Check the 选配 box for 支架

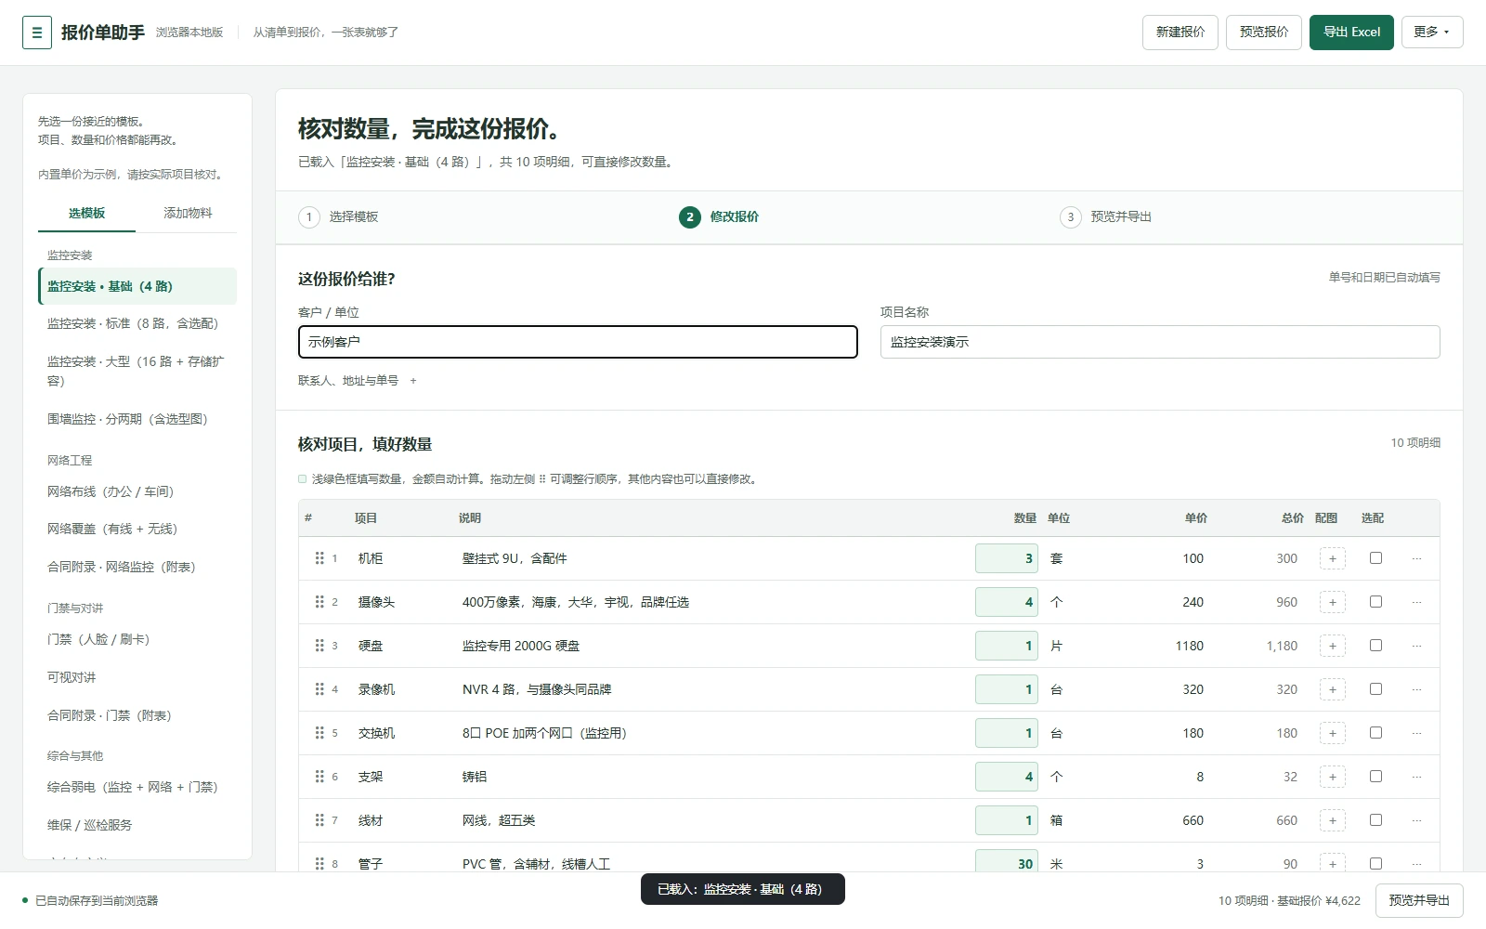[x=1375, y=777]
